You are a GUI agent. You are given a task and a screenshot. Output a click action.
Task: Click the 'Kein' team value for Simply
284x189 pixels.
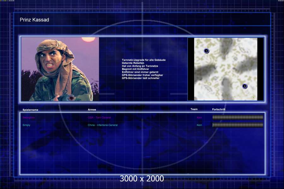point(199,125)
